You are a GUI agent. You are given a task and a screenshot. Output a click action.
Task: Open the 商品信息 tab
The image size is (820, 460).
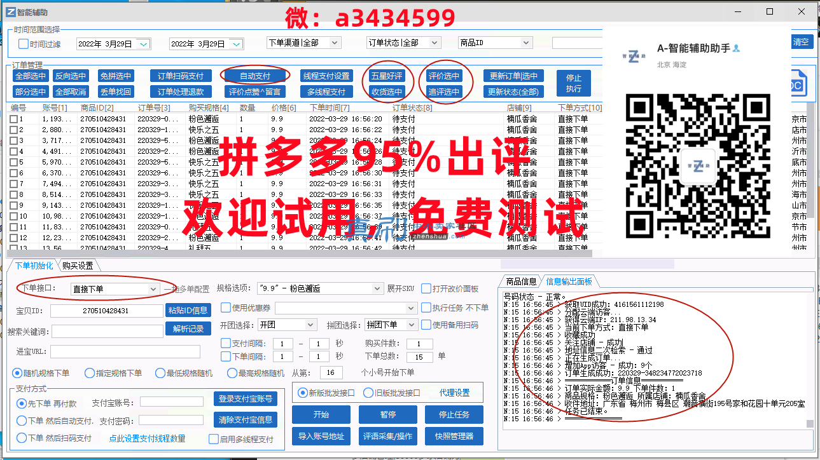[x=521, y=281]
